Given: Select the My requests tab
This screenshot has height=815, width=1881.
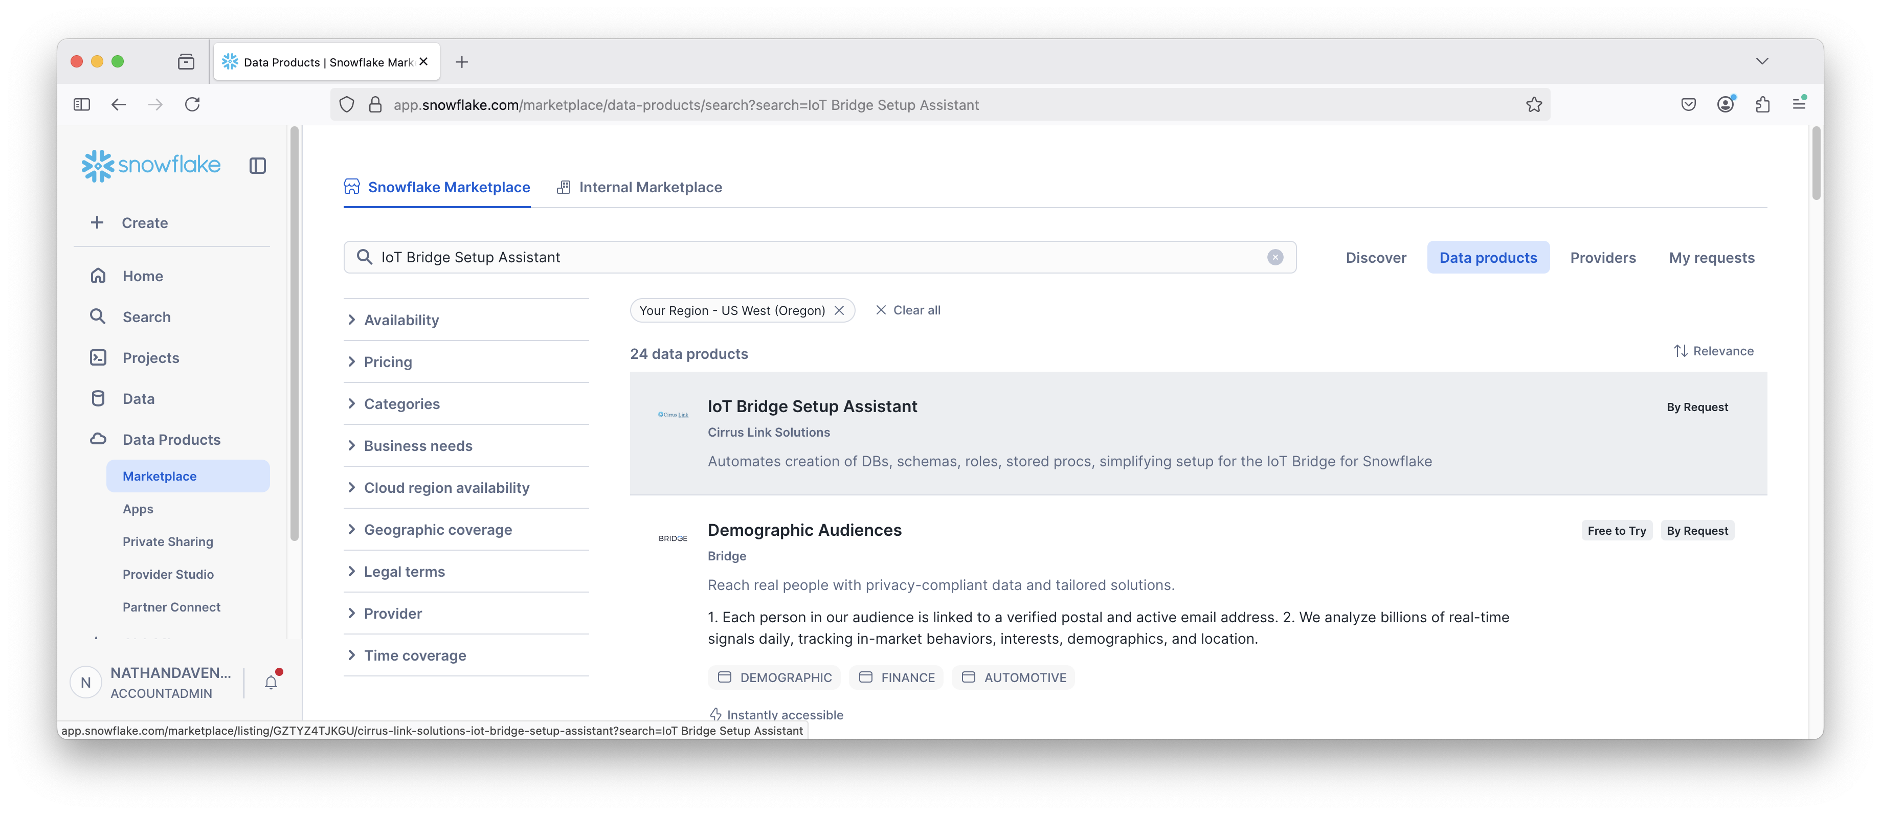Looking at the screenshot, I should pos(1712,258).
